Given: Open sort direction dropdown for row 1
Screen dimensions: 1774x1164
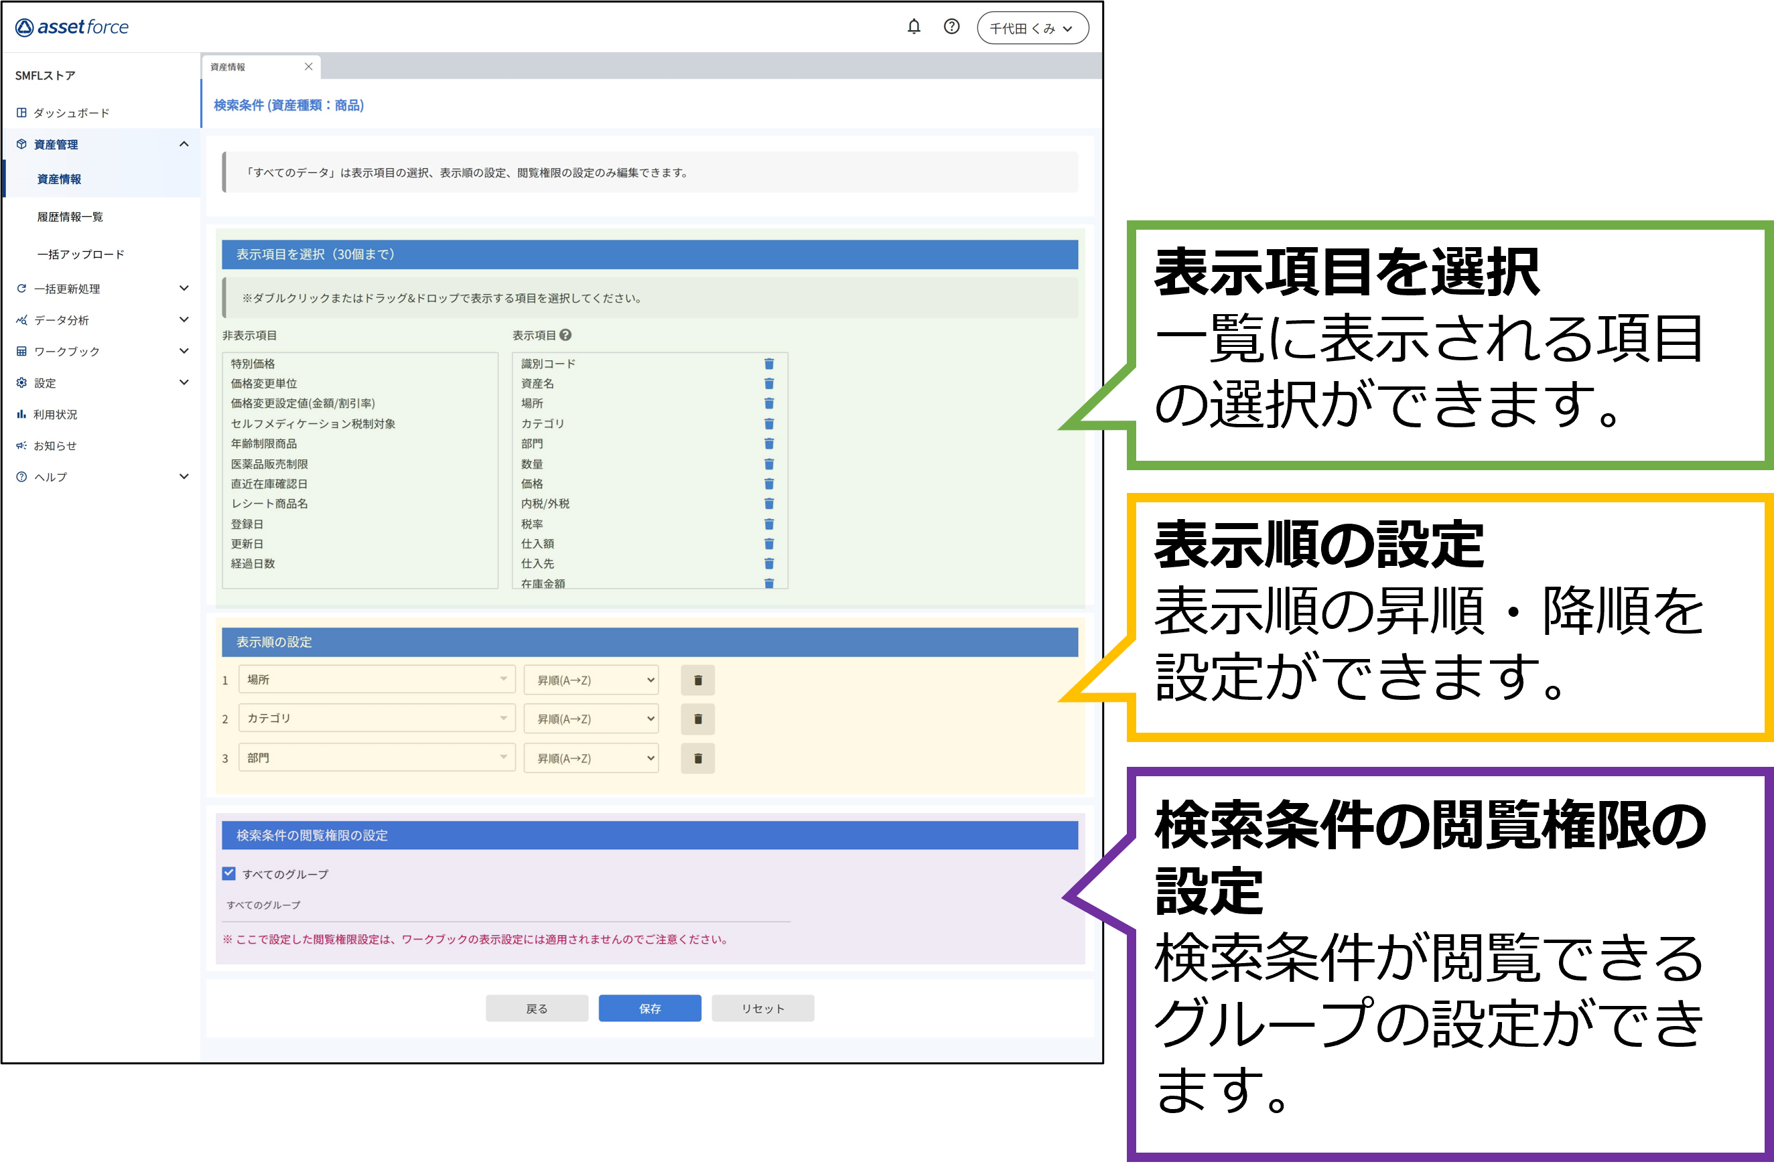Looking at the screenshot, I should [x=590, y=680].
